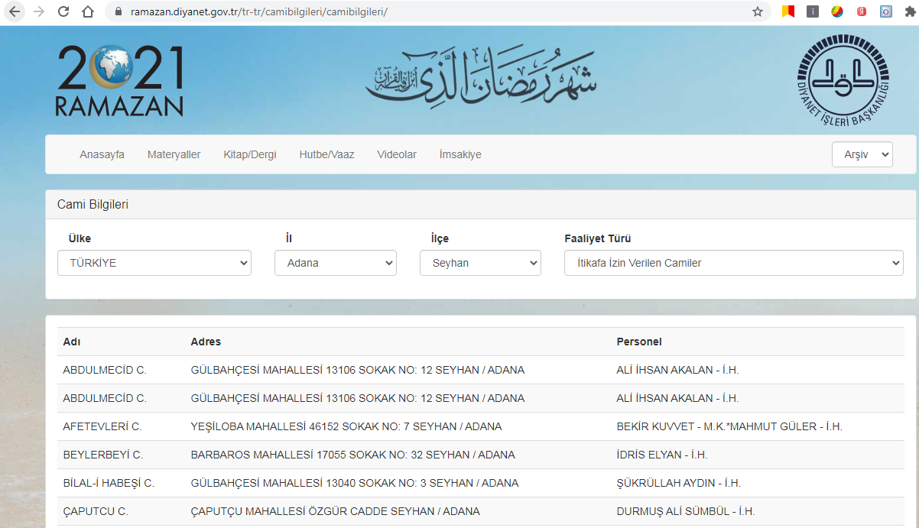This screenshot has width=919, height=528.
Task: Go back using the browser back arrow
Action: tap(15, 11)
